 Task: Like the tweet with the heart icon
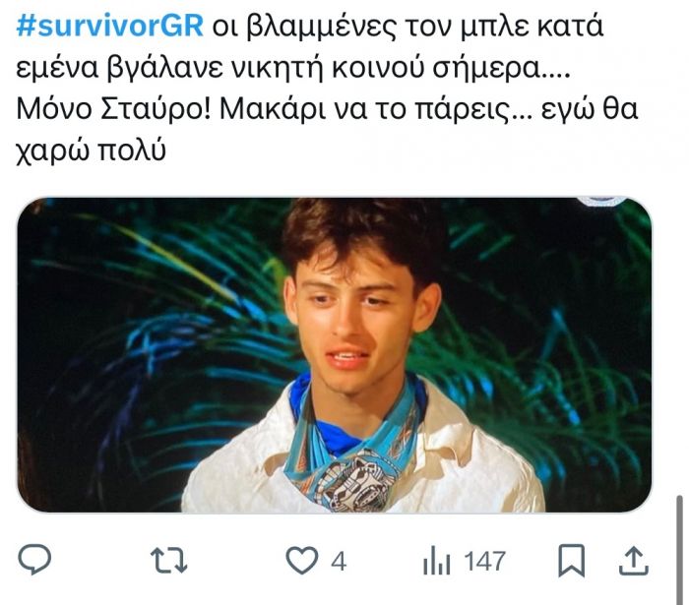tap(302, 560)
